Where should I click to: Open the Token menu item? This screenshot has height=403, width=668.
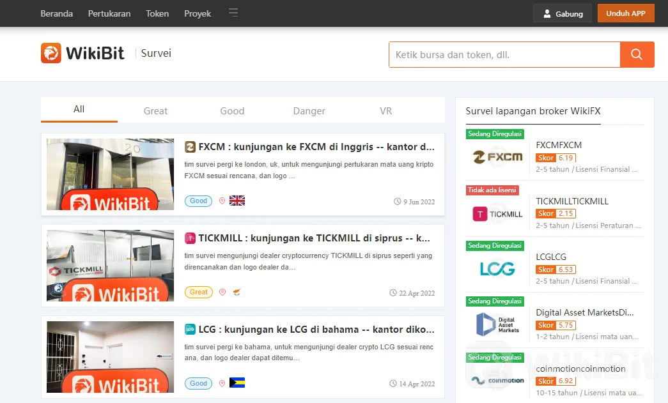click(157, 13)
